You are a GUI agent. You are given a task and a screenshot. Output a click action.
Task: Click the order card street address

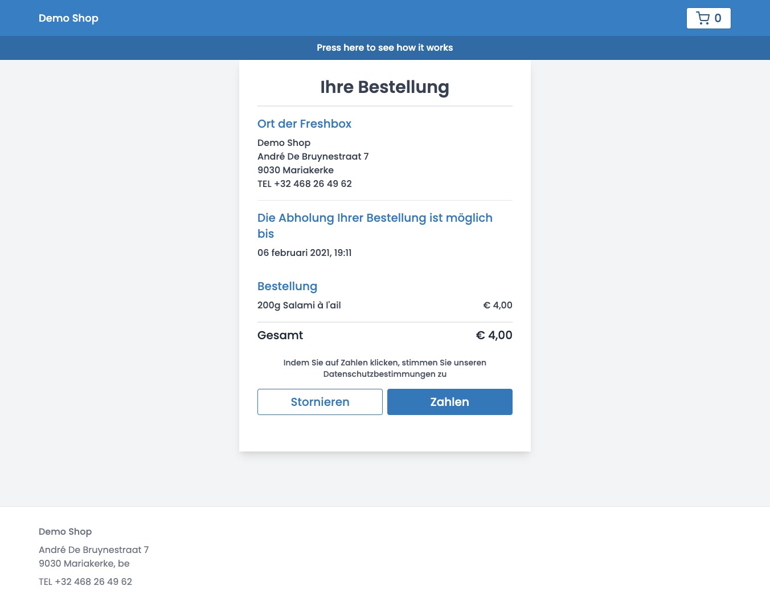coord(313,156)
